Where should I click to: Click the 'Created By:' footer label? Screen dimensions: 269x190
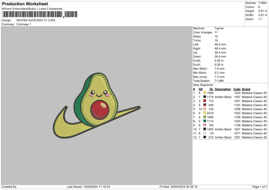(x=9, y=186)
